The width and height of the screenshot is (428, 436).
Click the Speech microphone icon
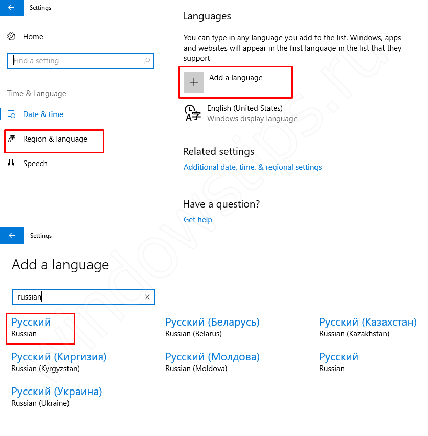click(11, 164)
